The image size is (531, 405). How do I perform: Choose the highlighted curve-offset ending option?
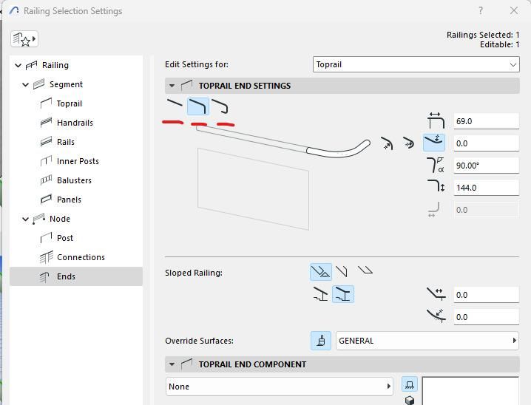434,143
